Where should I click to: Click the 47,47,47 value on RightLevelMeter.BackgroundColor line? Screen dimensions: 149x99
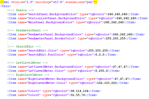(x=122, y=79)
